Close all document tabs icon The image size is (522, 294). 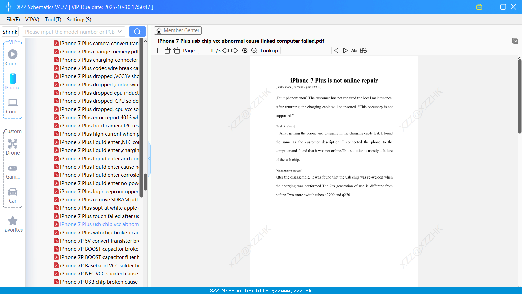[515, 41]
